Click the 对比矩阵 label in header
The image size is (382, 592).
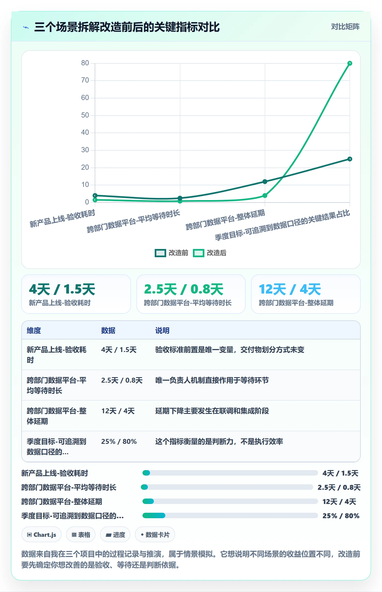pos(345,27)
